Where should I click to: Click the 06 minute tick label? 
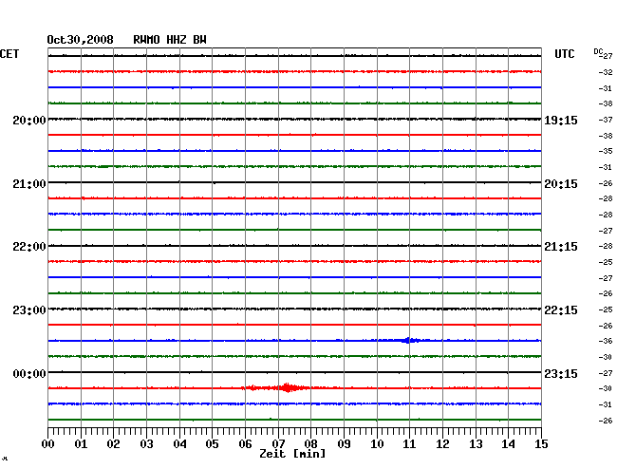[245, 443]
